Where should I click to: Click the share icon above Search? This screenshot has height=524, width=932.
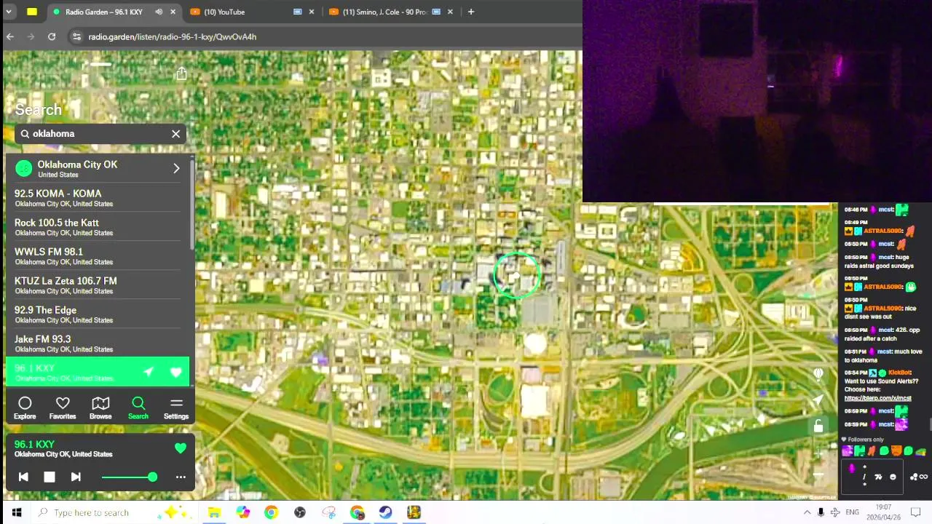pyautogui.click(x=181, y=74)
